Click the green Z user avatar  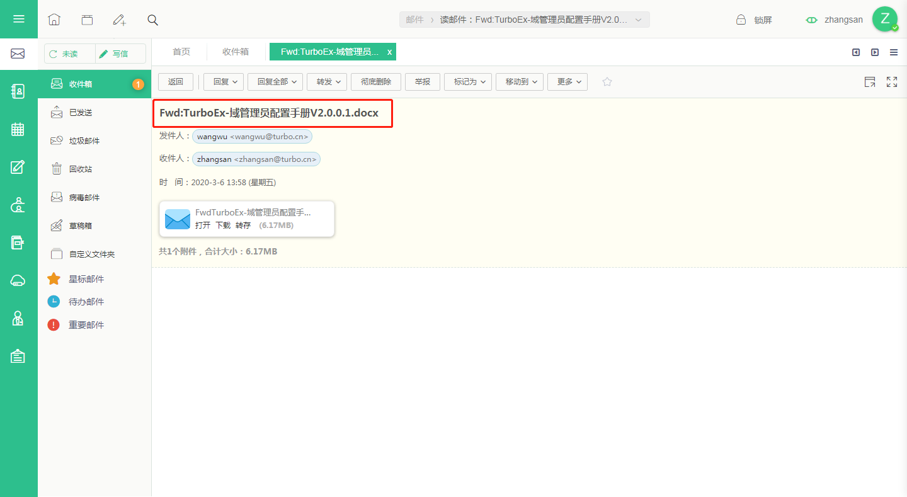[x=884, y=19]
